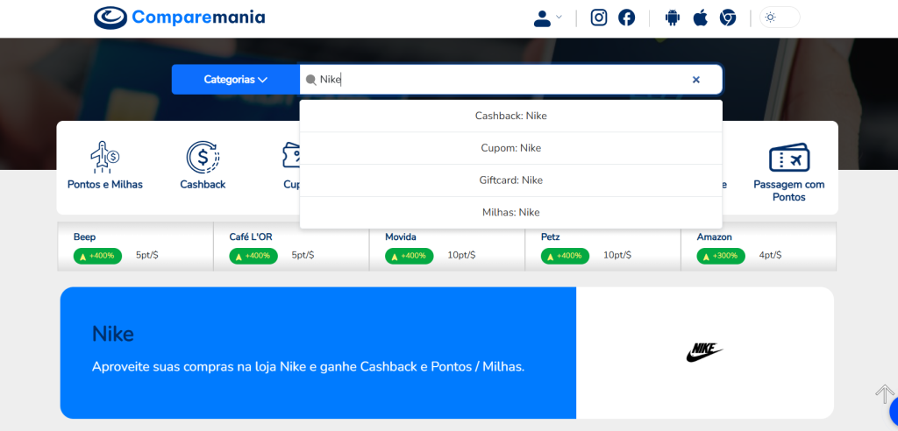Clear the search field with X
Image resolution: width=898 pixels, height=431 pixels.
(x=696, y=80)
